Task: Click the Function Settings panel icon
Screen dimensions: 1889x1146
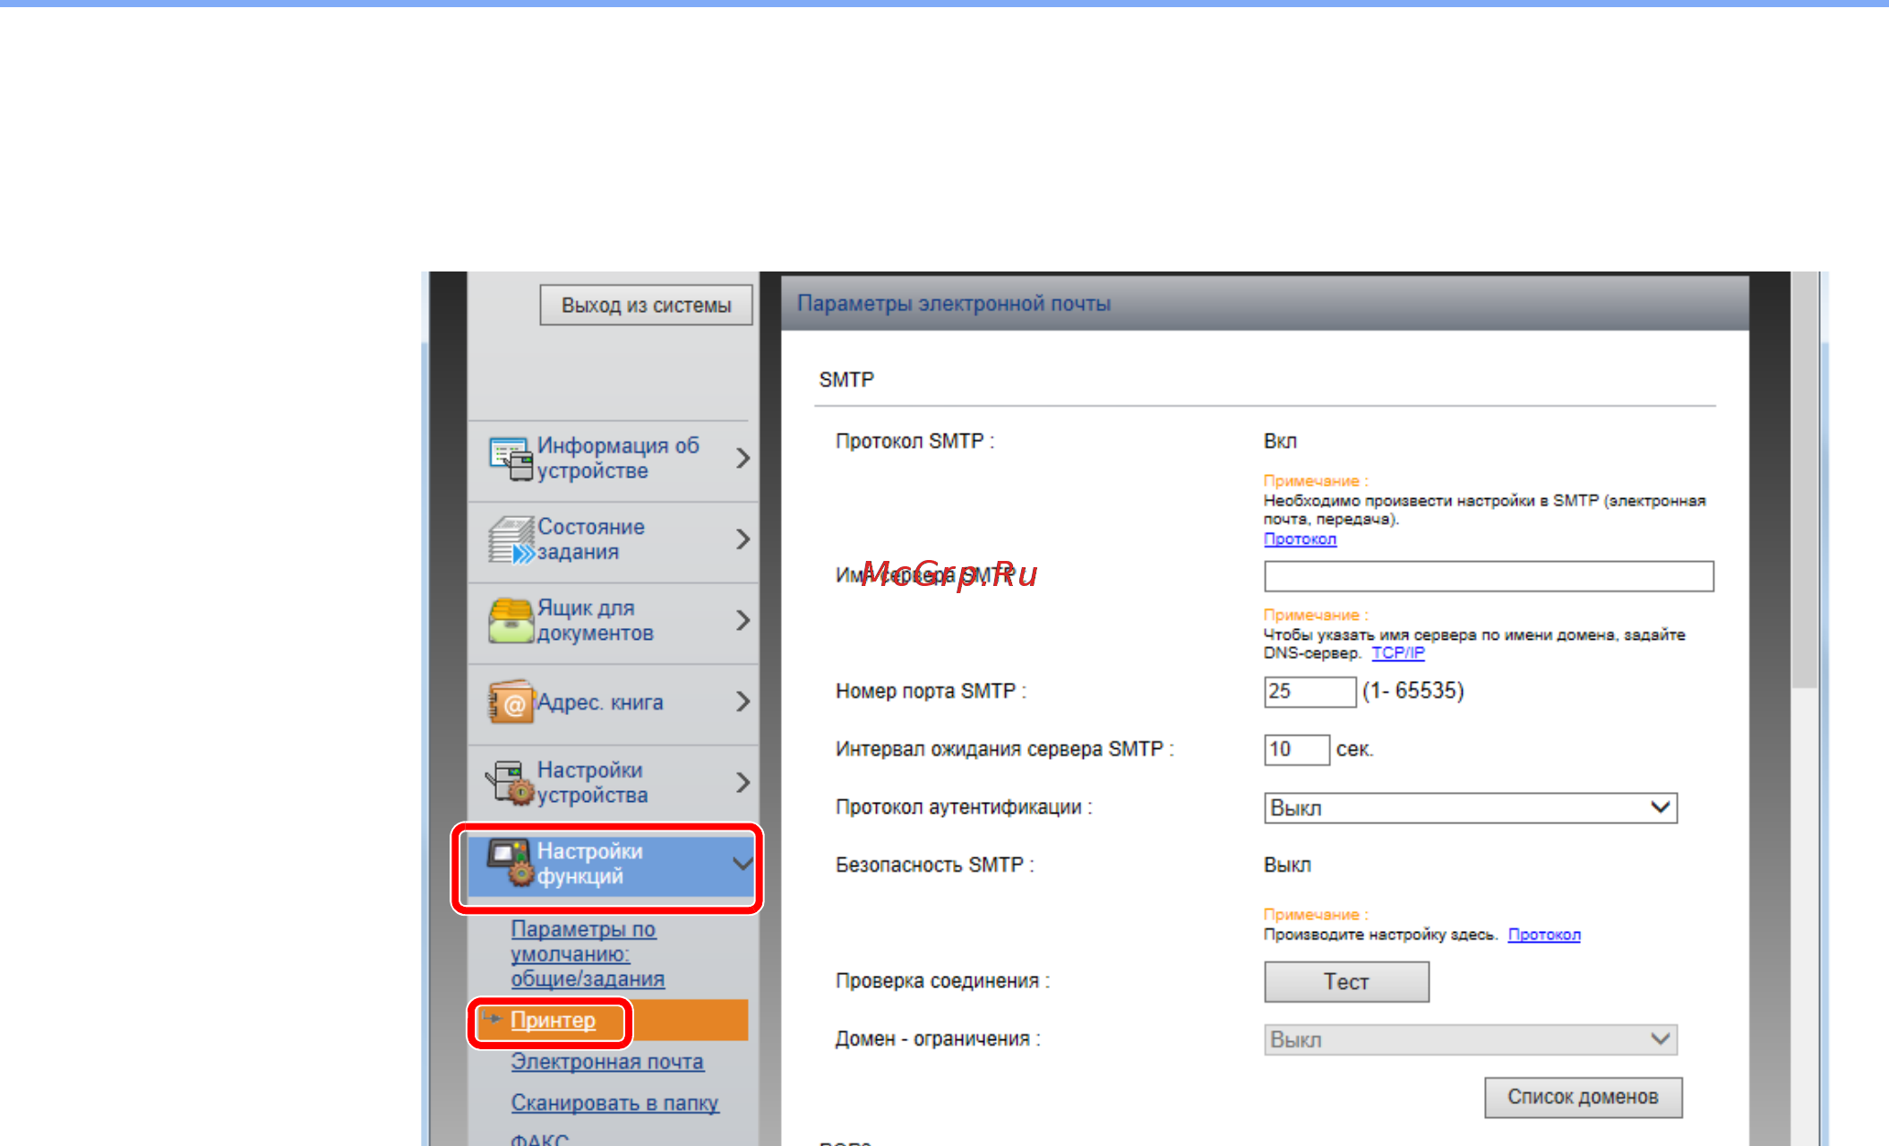Action: [x=511, y=863]
